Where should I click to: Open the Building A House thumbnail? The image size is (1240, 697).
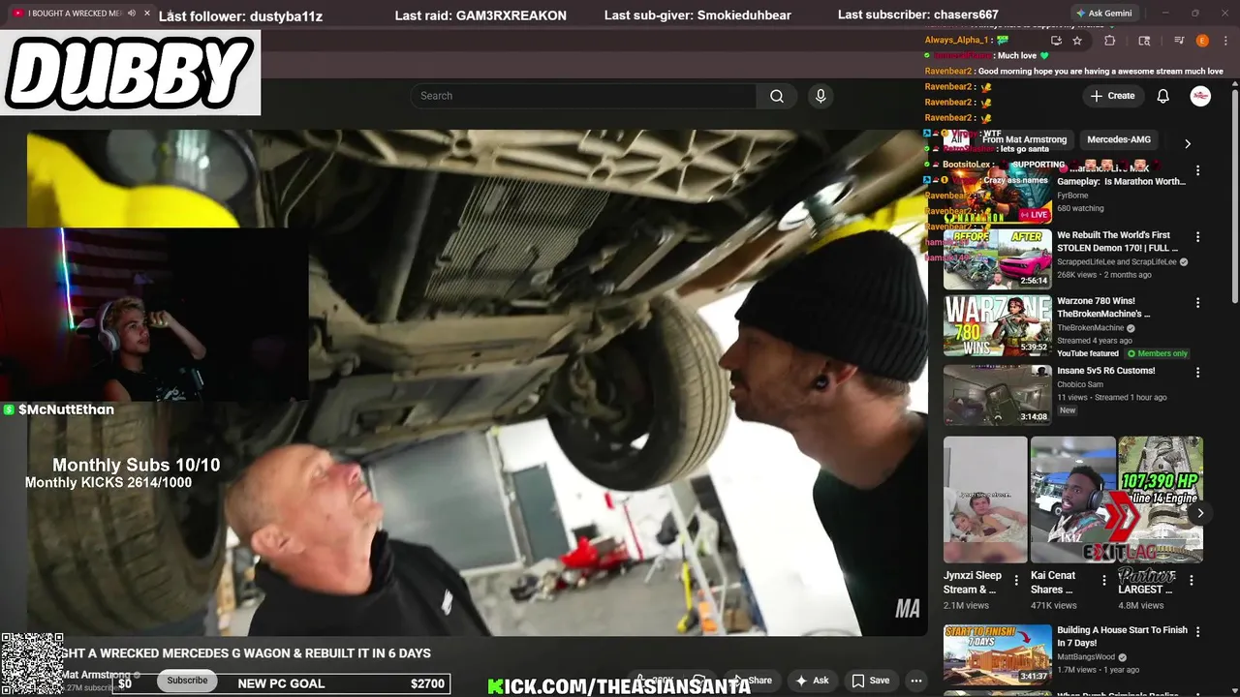(x=998, y=654)
